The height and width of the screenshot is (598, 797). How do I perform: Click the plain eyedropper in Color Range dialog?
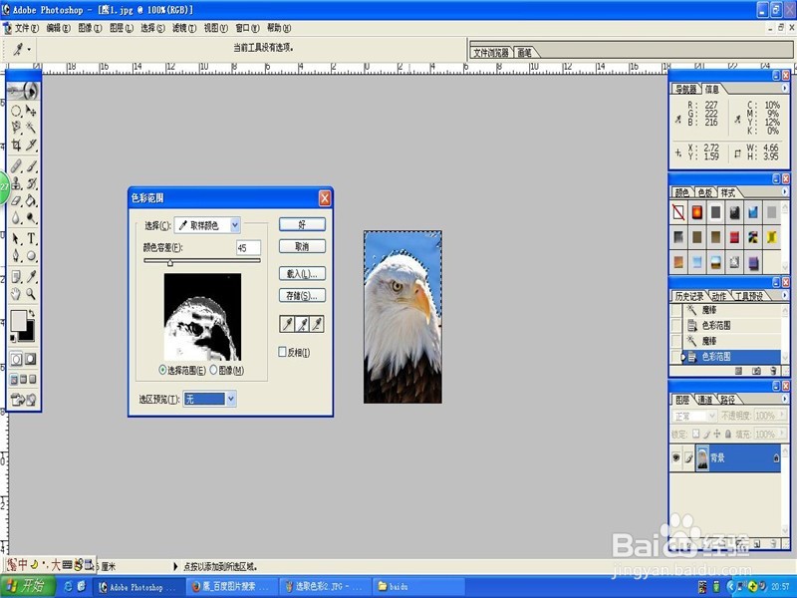(x=287, y=324)
